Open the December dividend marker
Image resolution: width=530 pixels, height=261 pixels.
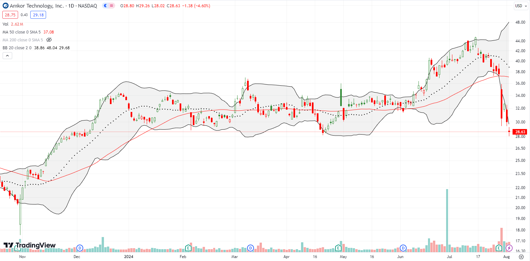[80, 248]
